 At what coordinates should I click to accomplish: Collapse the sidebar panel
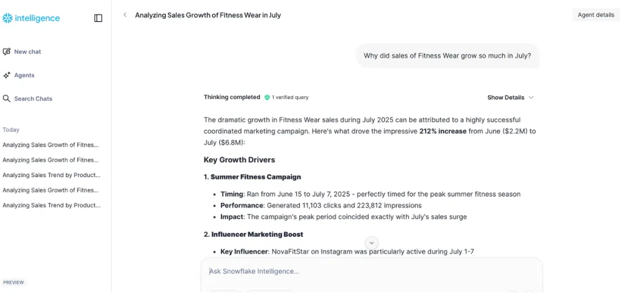[98, 18]
